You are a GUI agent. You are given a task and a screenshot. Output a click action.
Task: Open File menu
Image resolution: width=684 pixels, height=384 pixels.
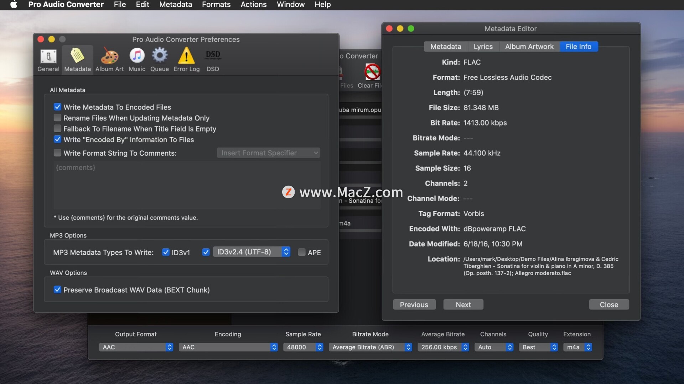[120, 5]
